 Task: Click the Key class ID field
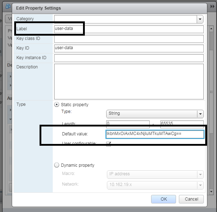(129, 38)
